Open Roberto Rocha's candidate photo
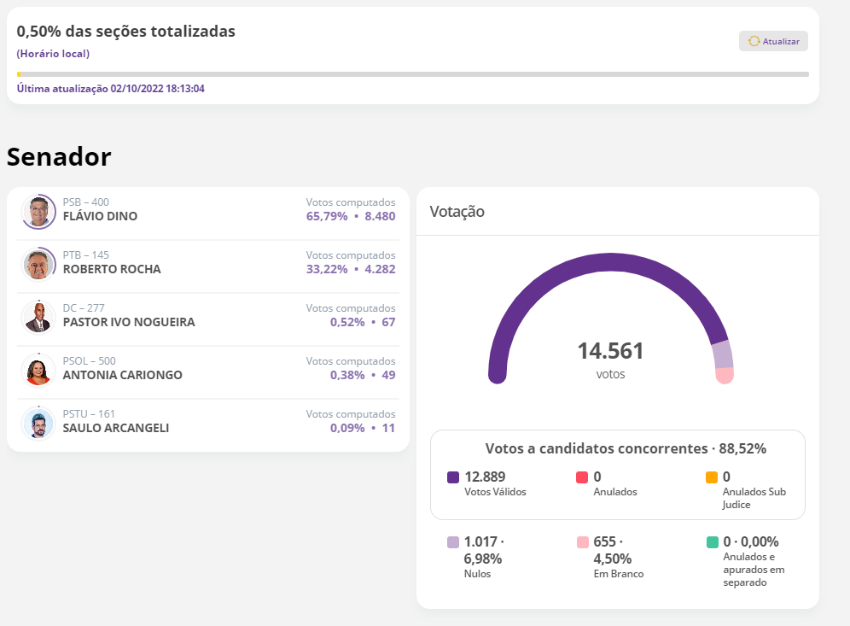This screenshot has width=850, height=626. pos(38,266)
